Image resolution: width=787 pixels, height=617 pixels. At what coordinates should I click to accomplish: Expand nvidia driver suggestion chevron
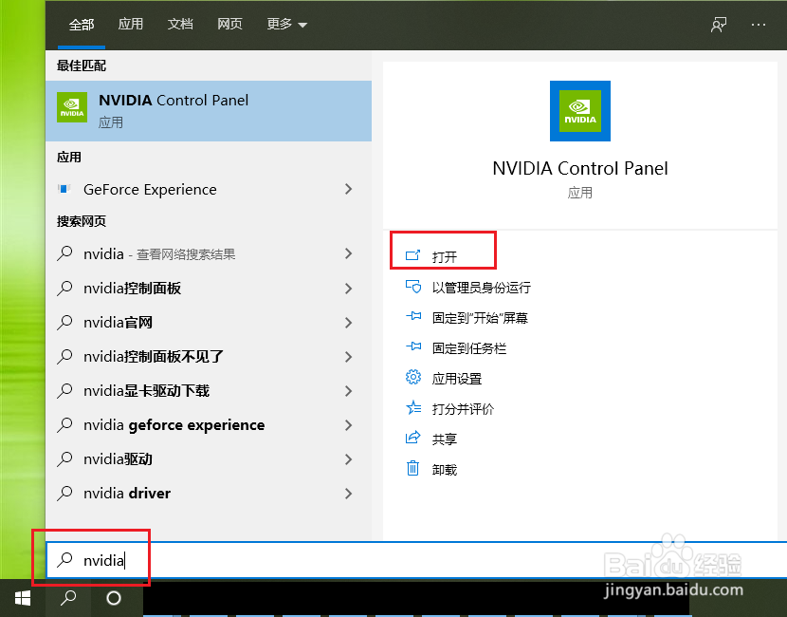[x=348, y=494]
